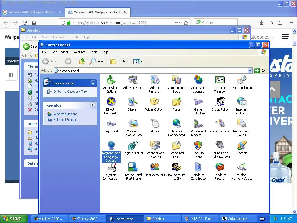Click Firefox home button
297x223 pixels.
[x=34, y=23]
